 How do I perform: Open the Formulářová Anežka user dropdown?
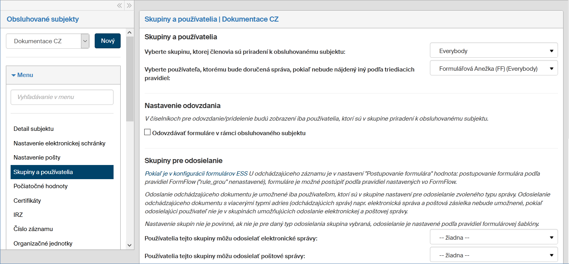494,68
